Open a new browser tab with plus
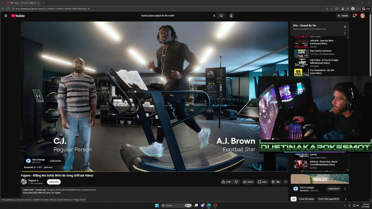 [x=44, y=3]
